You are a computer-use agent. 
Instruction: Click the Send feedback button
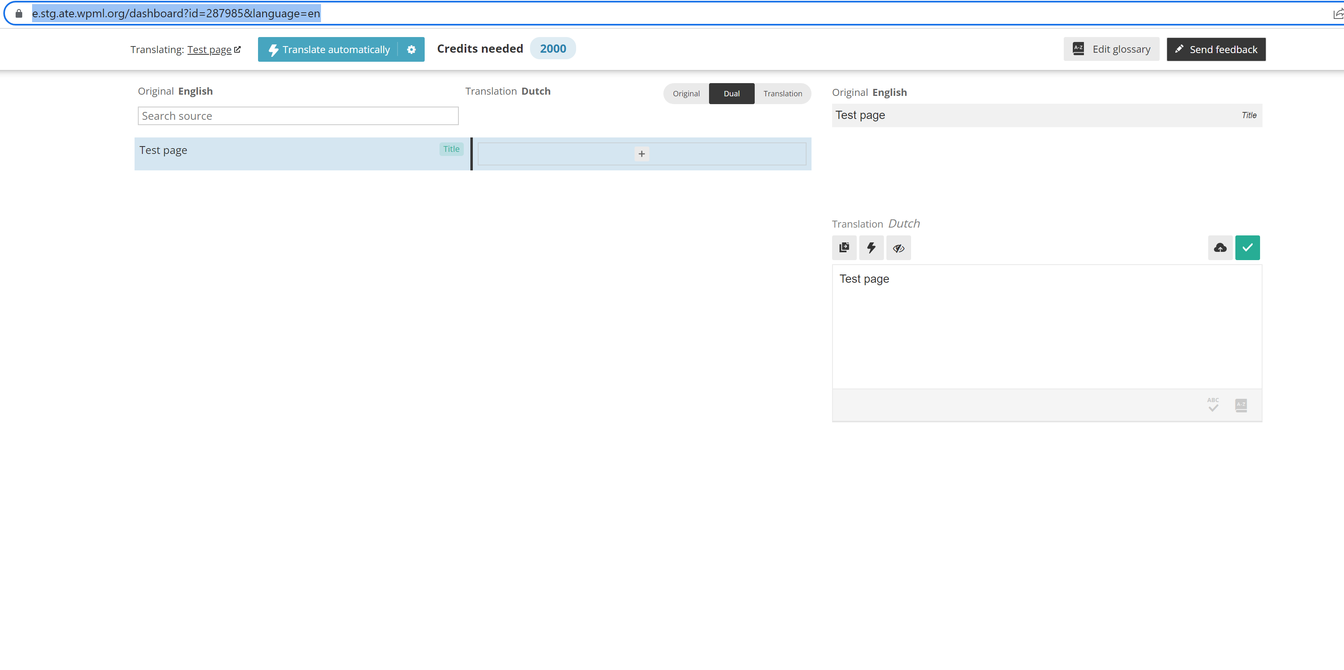pos(1216,49)
